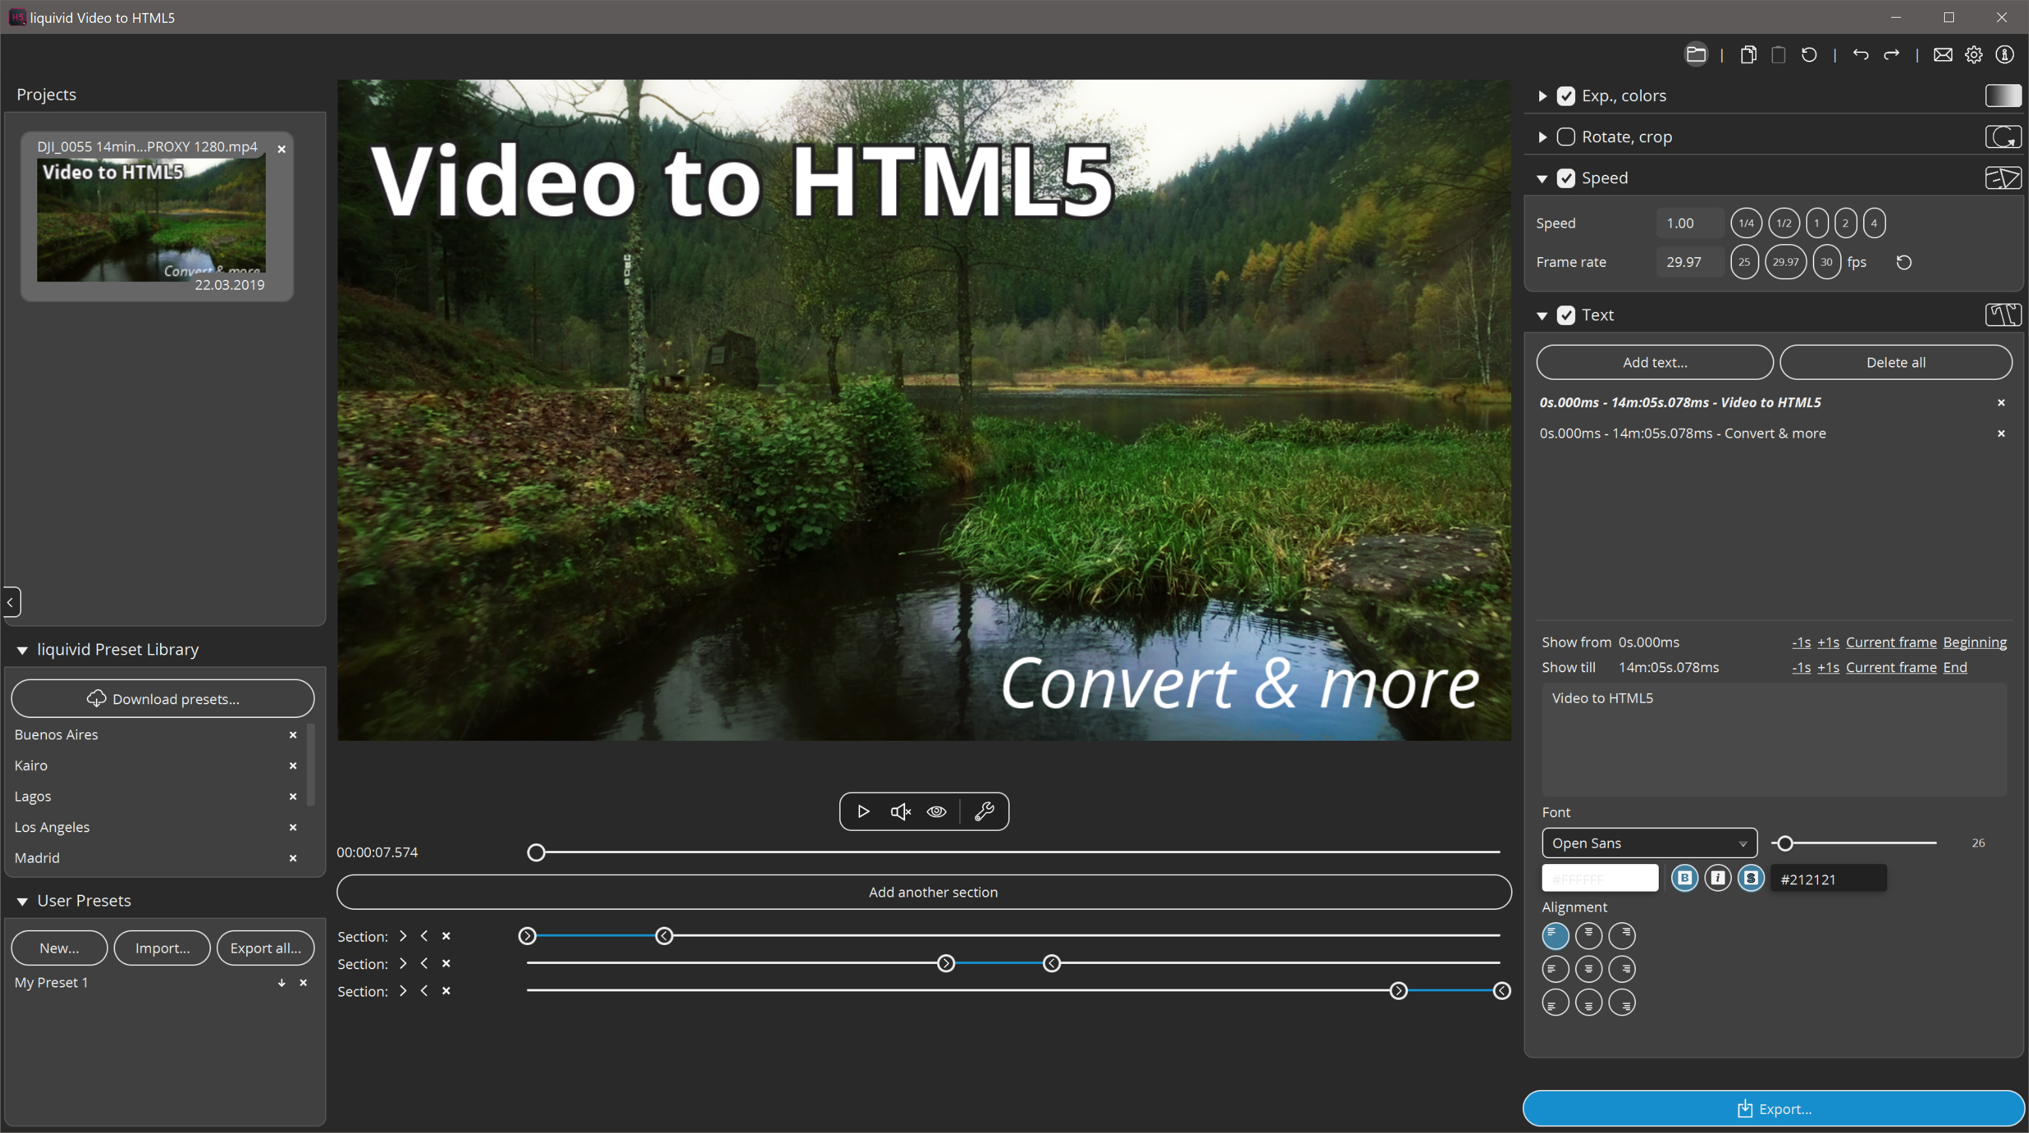2029x1133 pixels.
Task: Select the Buenos Aires preset
Action: [56, 735]
